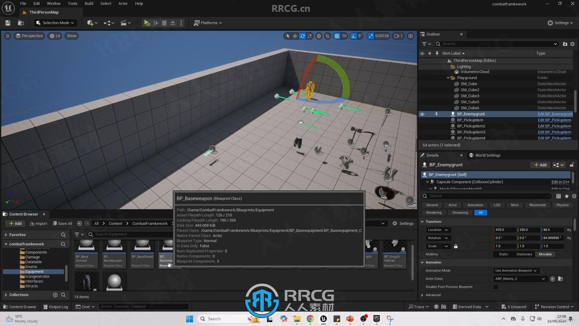Select the Physics filter in Details

pos(563,205)
